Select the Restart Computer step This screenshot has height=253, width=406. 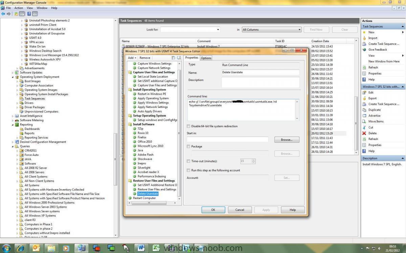pyautogui.click(x=144, y=198)
